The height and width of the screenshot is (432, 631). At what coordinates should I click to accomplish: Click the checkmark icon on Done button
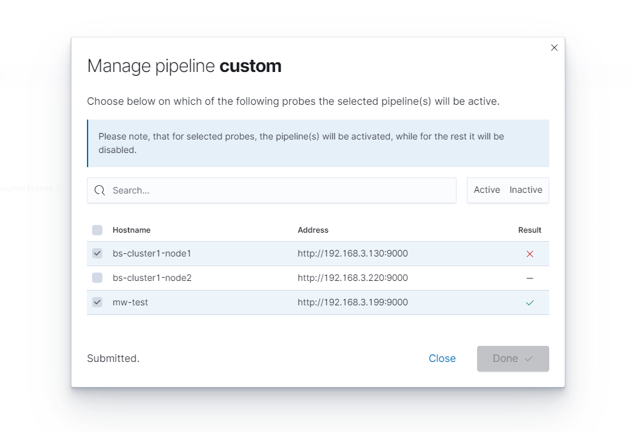pyautogui.click(x=529, y=359)
